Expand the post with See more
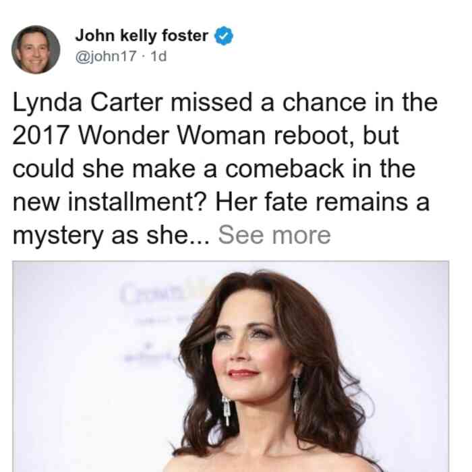472x472 pixels. click(274, 235)
